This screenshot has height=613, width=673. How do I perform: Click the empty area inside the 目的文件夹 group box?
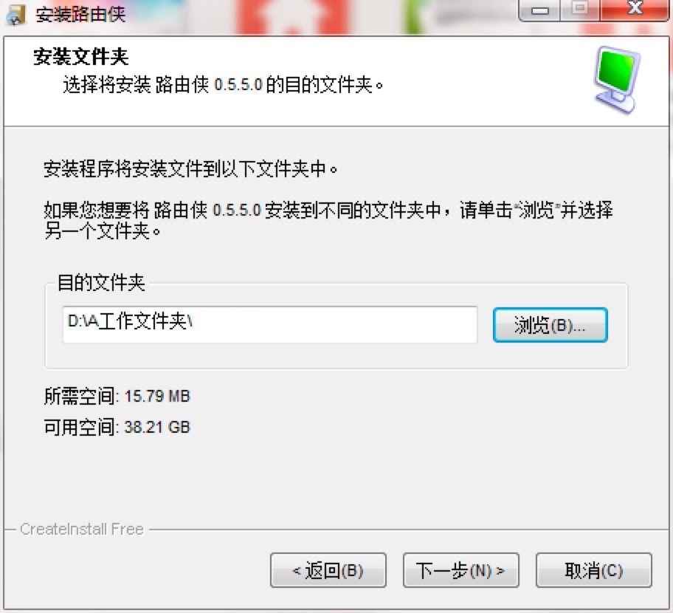click(x=336, y=355)
